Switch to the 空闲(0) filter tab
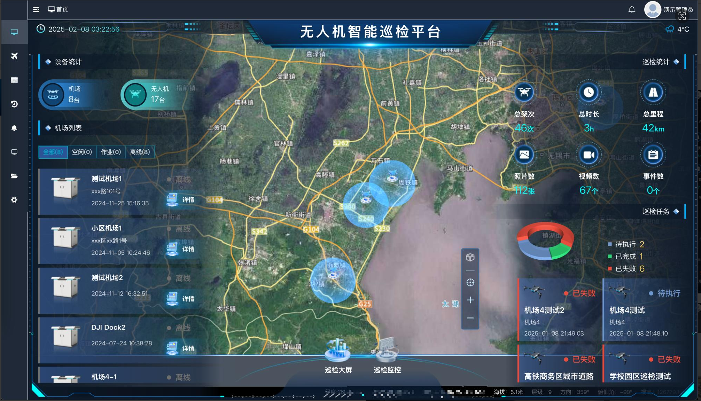 point(82,152)
